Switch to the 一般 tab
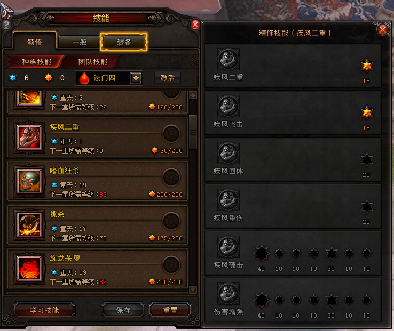This screenshot has width=394, height=331. coord(80,42)
